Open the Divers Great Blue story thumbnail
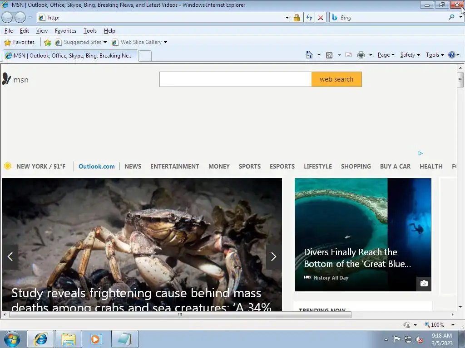 pyautogui.click(x=363, y=235)
